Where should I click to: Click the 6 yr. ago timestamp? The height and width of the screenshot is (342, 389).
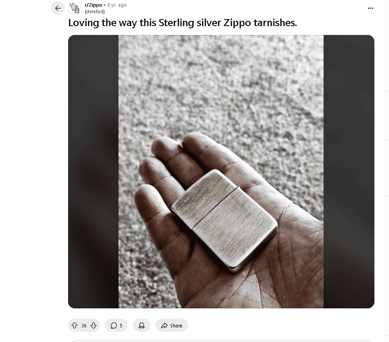117,5
